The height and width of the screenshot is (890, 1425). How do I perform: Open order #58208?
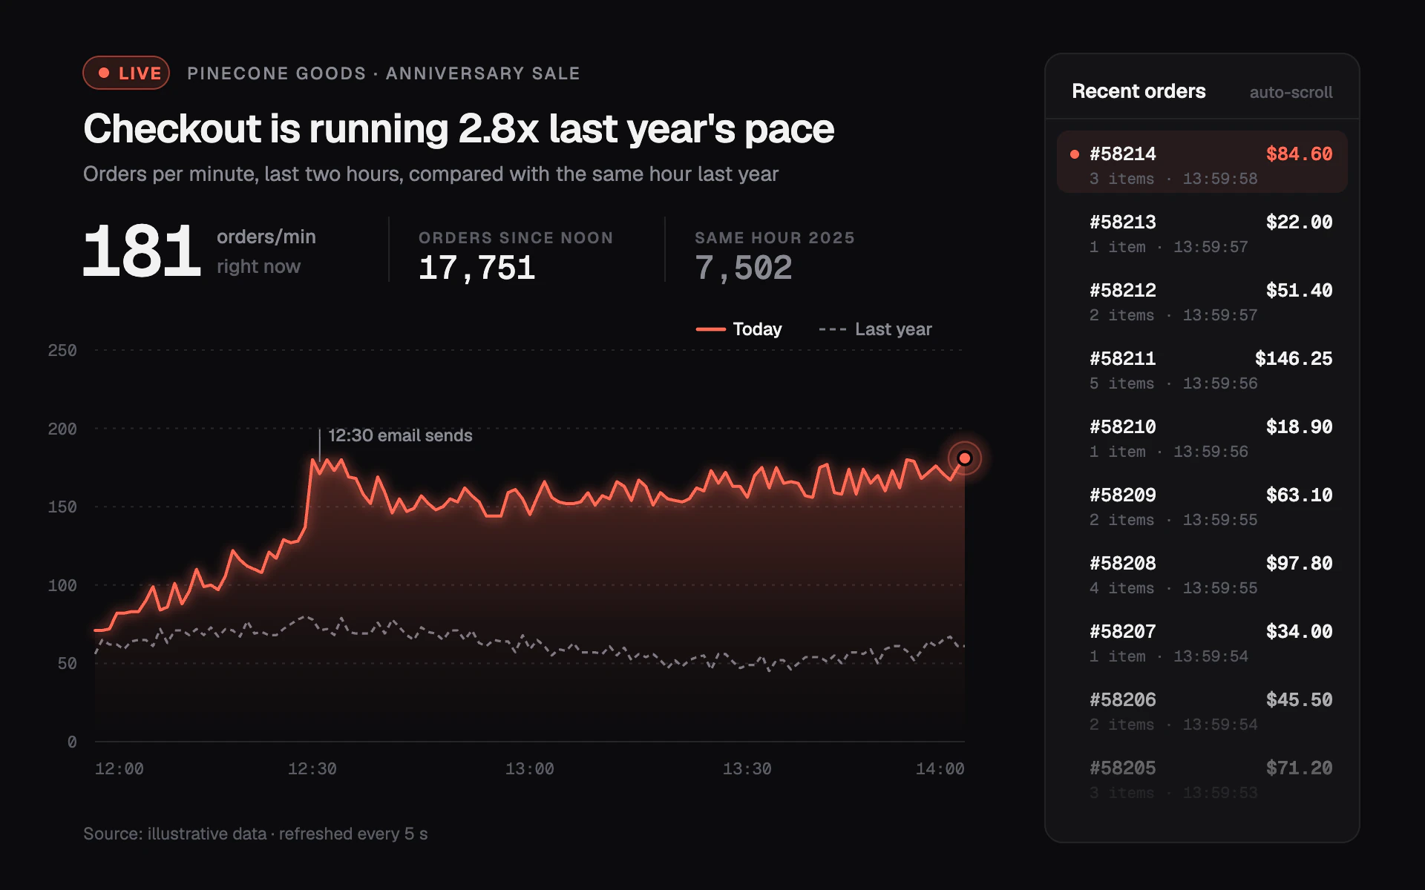tap(1202, 574)
